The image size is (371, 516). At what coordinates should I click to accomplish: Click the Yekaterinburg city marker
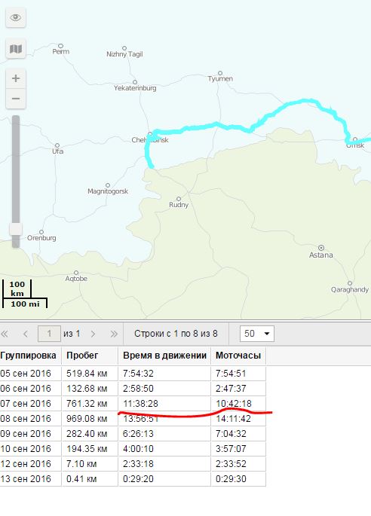[x=135, y=82]
